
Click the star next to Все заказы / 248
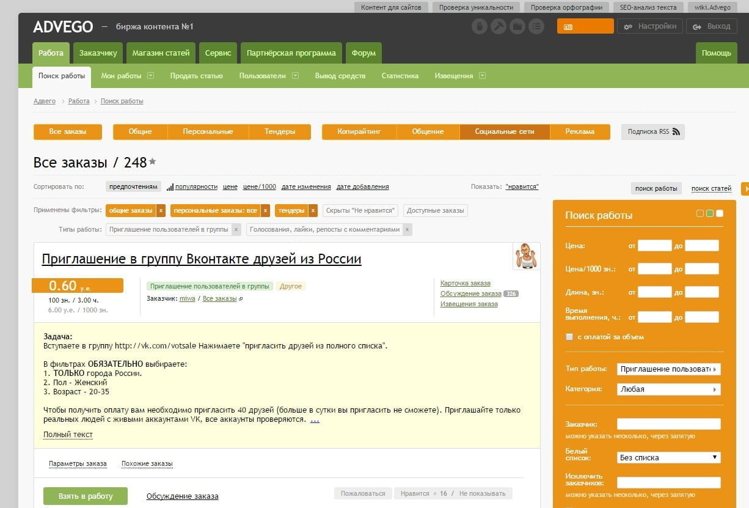[x=153, y=161]
